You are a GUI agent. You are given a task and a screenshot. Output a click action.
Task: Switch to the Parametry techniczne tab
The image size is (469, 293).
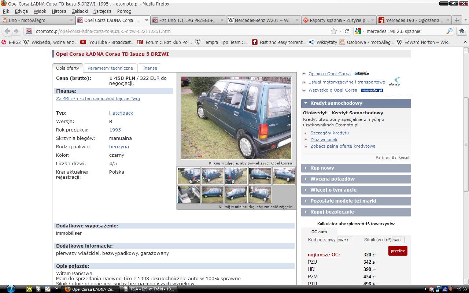click(x=110, y=68)
